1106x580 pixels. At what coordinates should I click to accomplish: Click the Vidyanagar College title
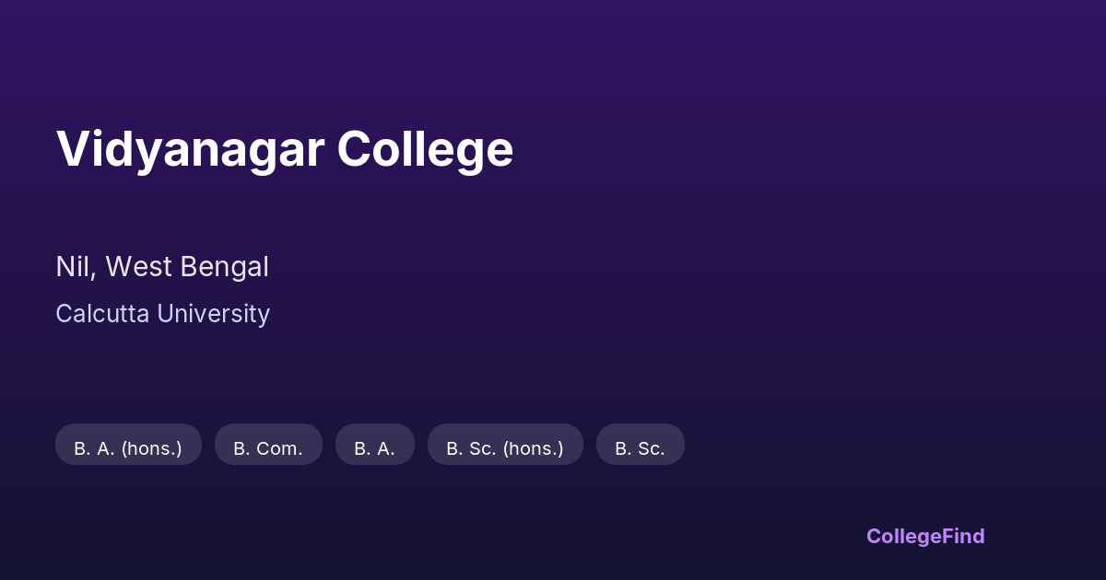click(x=284, y=149)
